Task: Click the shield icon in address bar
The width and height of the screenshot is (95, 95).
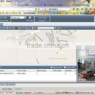Action: 36,9
